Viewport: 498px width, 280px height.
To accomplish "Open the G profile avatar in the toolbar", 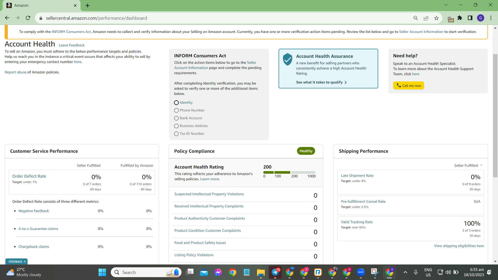I will (x=481, y=18).
